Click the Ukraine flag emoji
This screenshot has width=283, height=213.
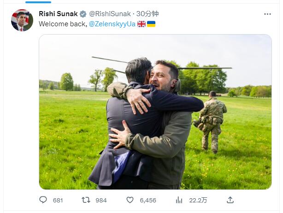pyautogui.click(x=151, y=24)
